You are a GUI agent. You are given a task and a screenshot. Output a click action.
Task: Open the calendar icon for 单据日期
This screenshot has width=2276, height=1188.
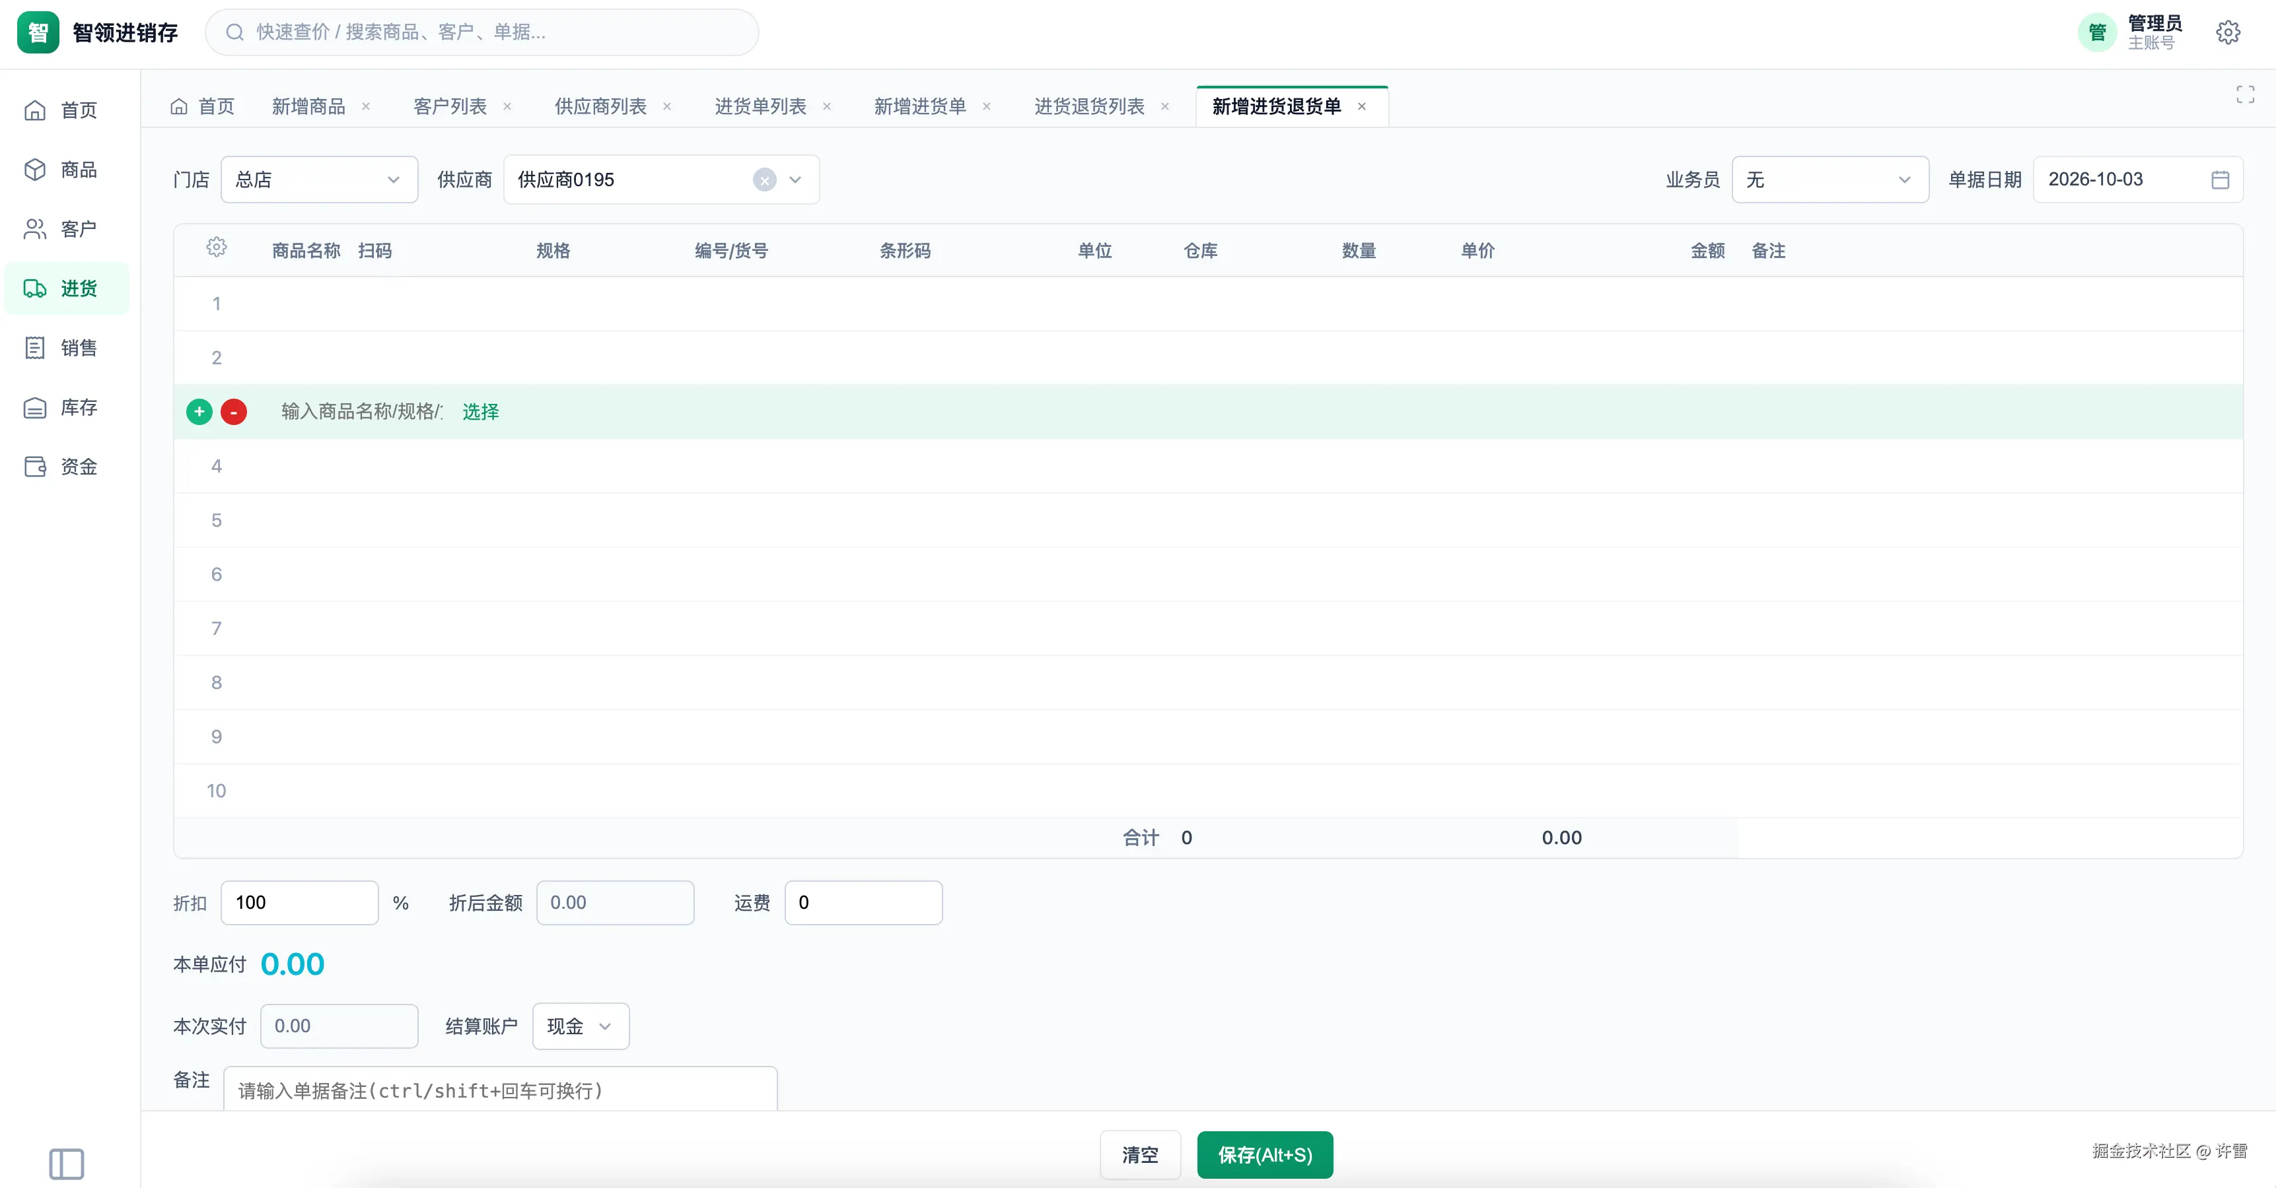pyautogui.click(x=2219, y=180)
